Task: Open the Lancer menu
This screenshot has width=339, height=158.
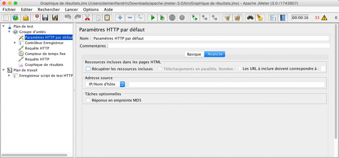Action: click(72, 10)
